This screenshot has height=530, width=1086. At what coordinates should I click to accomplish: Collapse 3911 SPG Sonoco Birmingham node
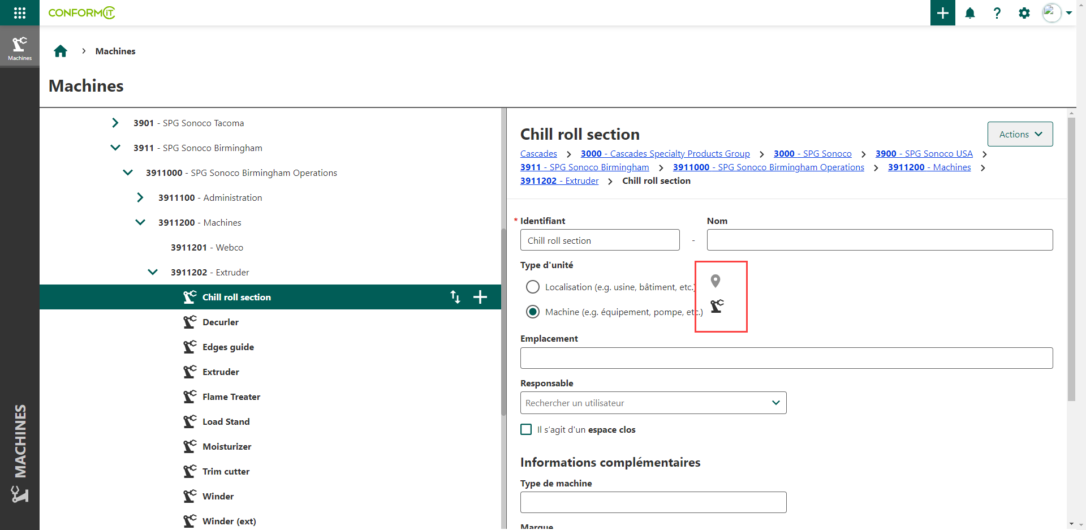(x=115, y=148)
